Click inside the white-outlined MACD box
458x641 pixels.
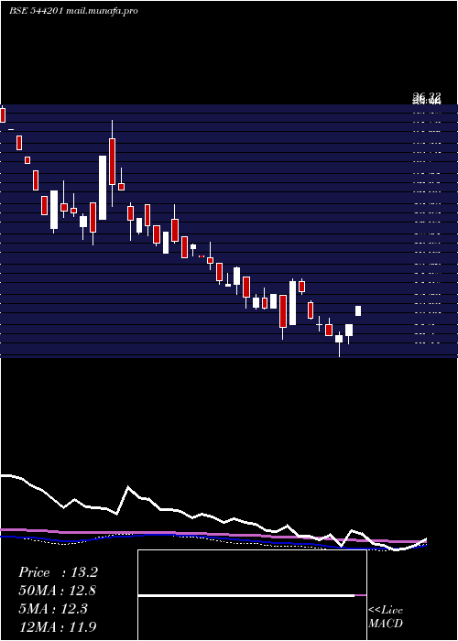pyautogui.click(x=252, y=595)
